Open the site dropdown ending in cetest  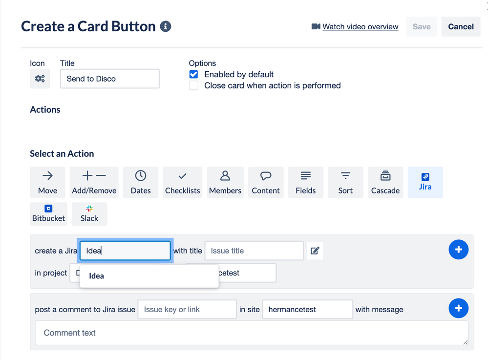click(247, 273)
